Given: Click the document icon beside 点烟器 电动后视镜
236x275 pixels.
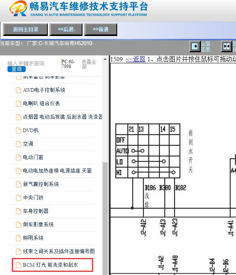Looking at the screenshot, I should coord(19,117).
